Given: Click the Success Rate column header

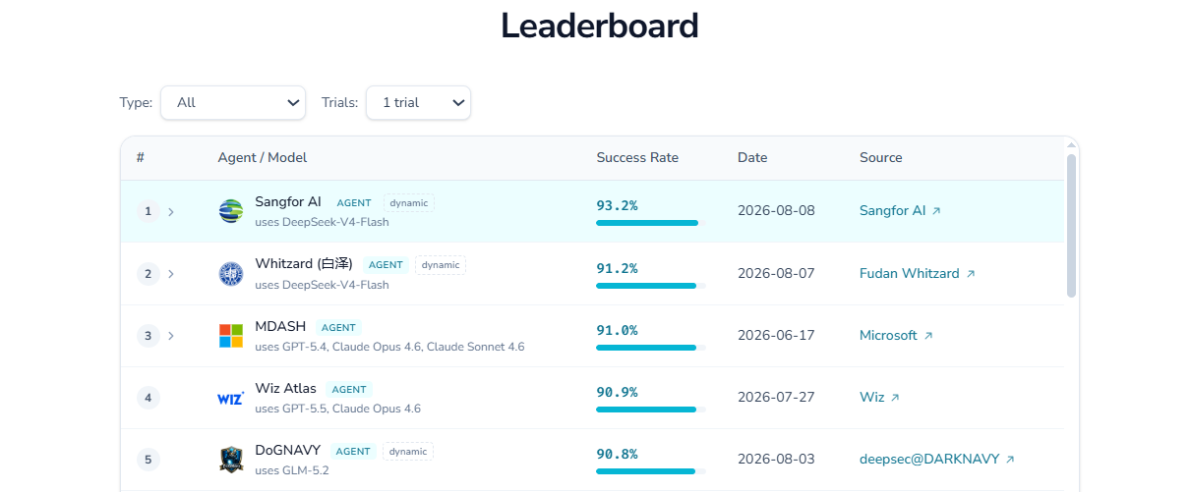Looking at the screenshot, I should point(637,158).
